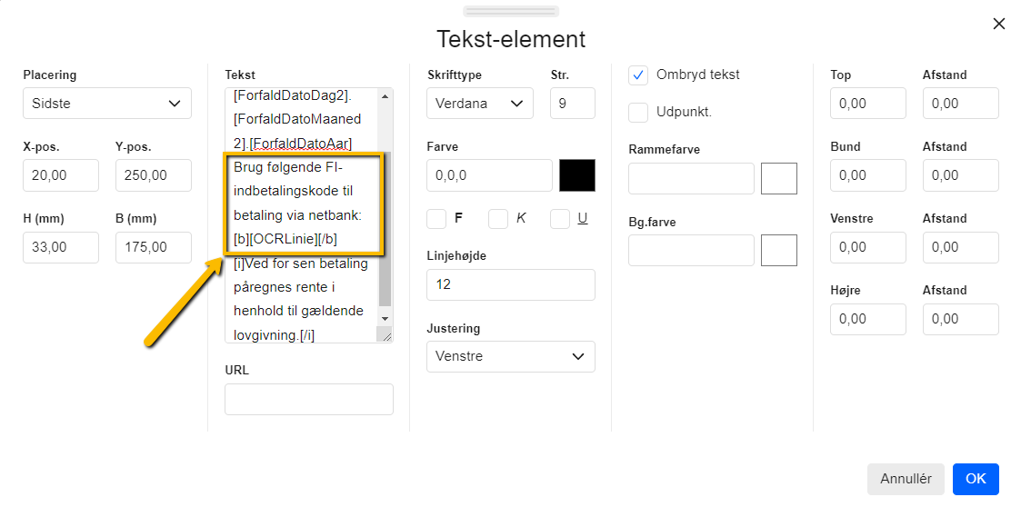
Task: Click the Annullér button
Action: pyautogui.click(x=906, y=479)
